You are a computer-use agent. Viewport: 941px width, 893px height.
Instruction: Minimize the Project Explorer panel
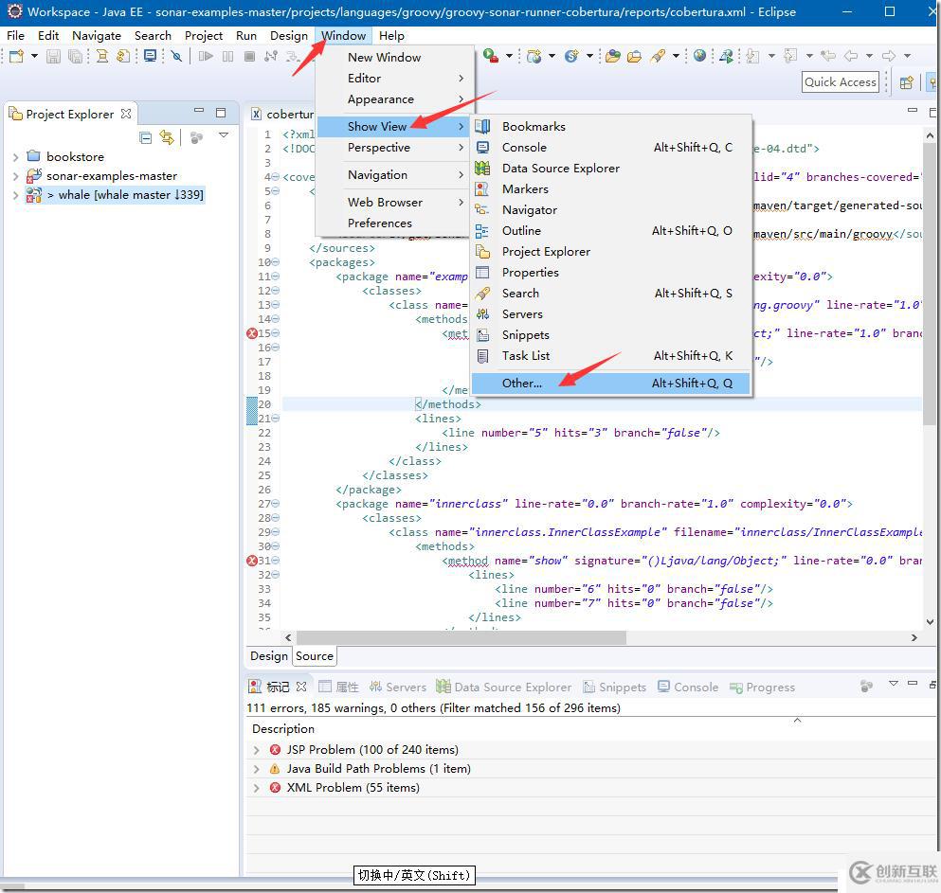199,111
